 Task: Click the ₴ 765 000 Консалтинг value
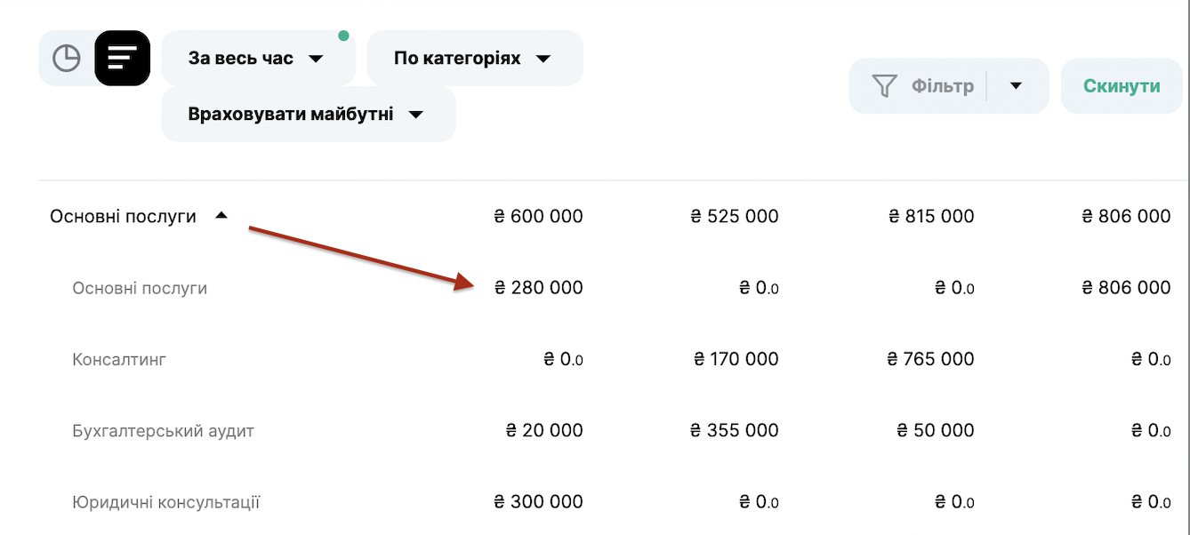click(930, 359)
